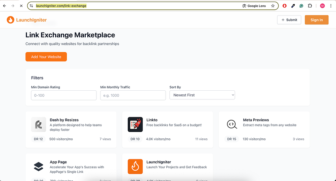Screen dimensions: 336x181
Task: Click the address bar URL
Action: point(61,6)
